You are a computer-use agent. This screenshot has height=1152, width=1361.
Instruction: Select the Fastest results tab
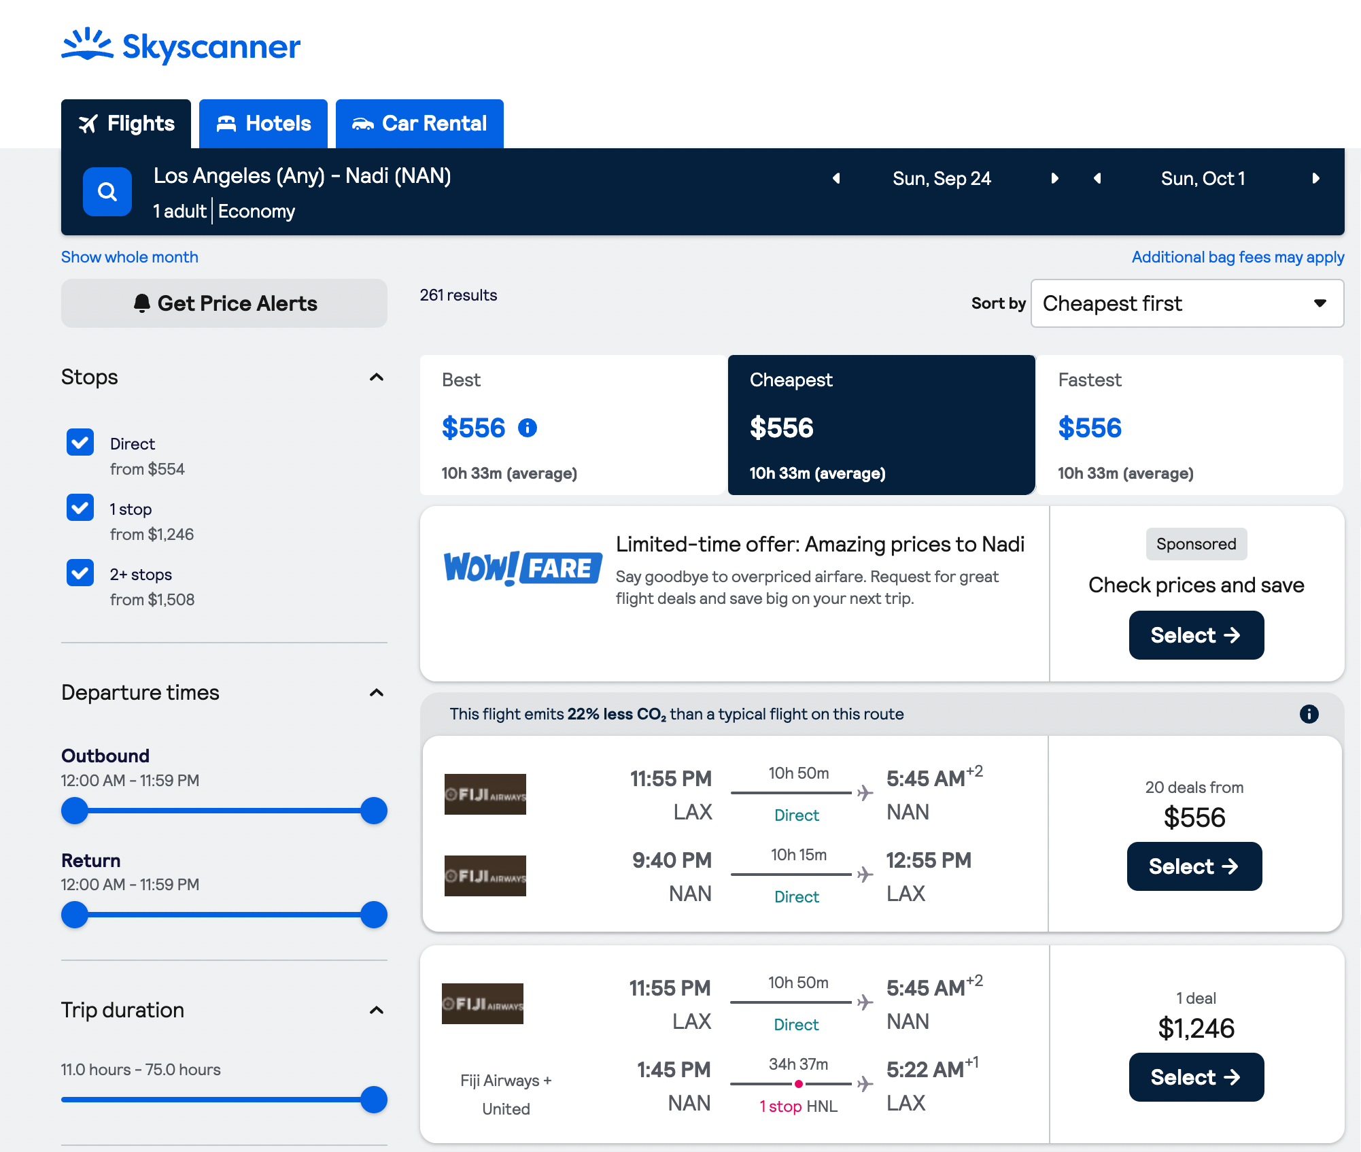pyautogui.click(x=1190, y=425)
